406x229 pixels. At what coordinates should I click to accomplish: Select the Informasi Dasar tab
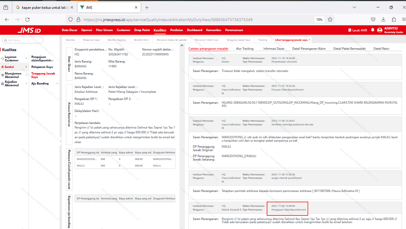pyautogui.click(x=274, y=49)
